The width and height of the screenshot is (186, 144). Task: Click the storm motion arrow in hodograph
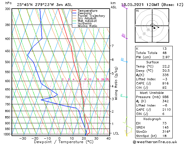point(154,28)
